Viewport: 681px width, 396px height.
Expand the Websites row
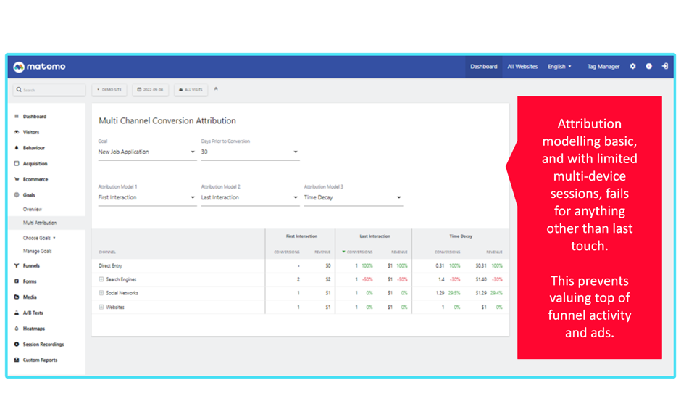[101, 307]
